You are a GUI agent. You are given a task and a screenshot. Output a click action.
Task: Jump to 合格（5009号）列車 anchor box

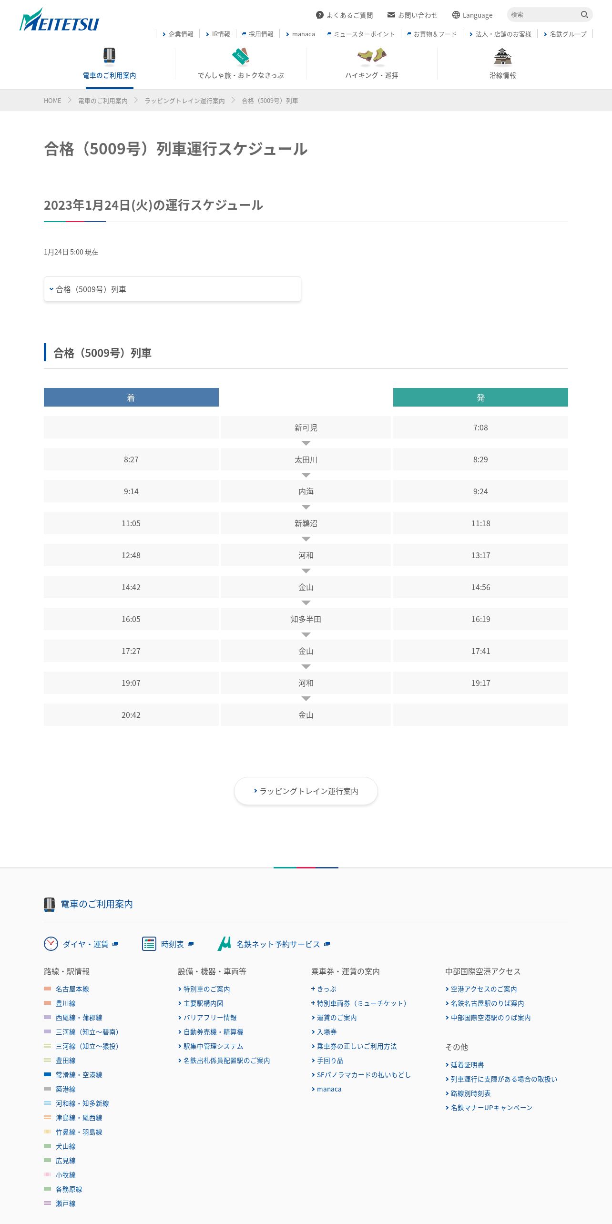pyautogui.click(x=173, y=289)
